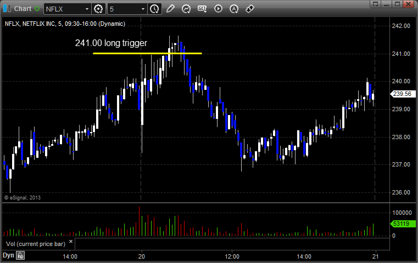418x263 pixels.
Task: Click the '241.00 long trigger' text annotation
Action: [x=111, y=43]
